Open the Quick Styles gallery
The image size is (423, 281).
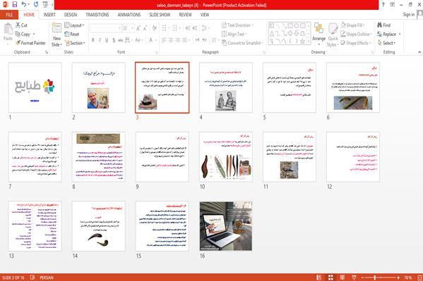333,35
